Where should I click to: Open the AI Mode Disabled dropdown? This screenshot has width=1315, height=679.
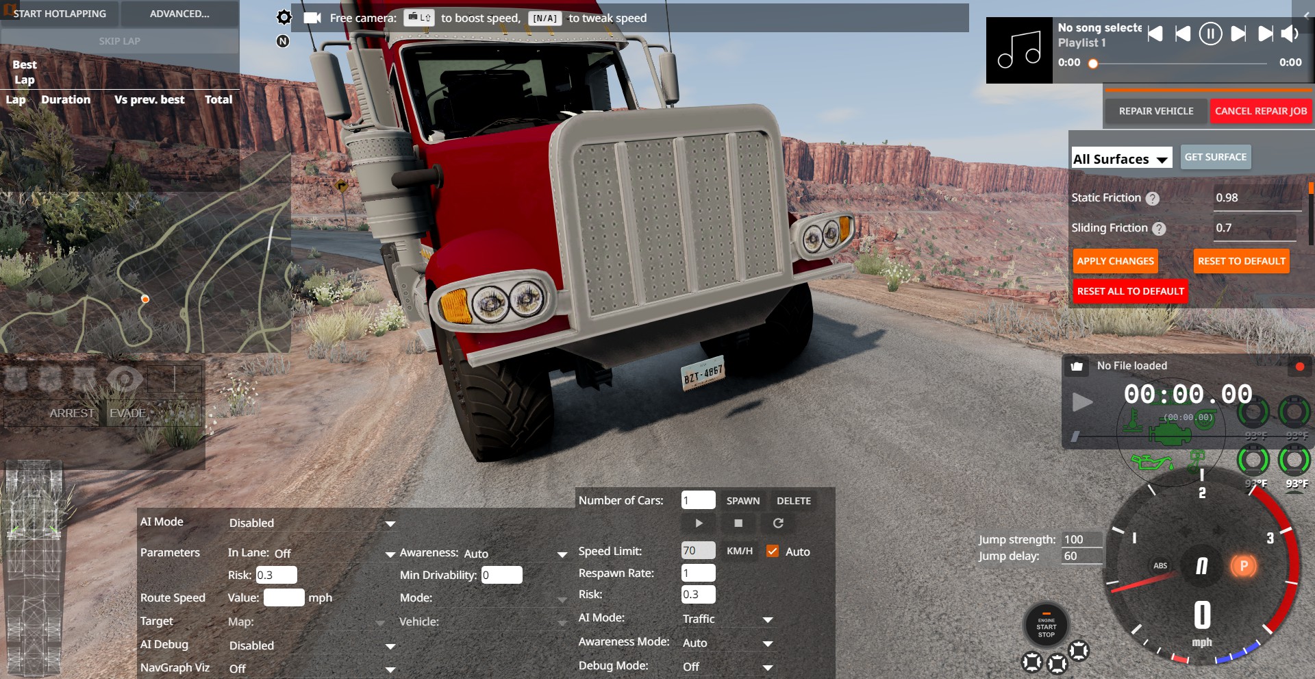tap(312, 523)
